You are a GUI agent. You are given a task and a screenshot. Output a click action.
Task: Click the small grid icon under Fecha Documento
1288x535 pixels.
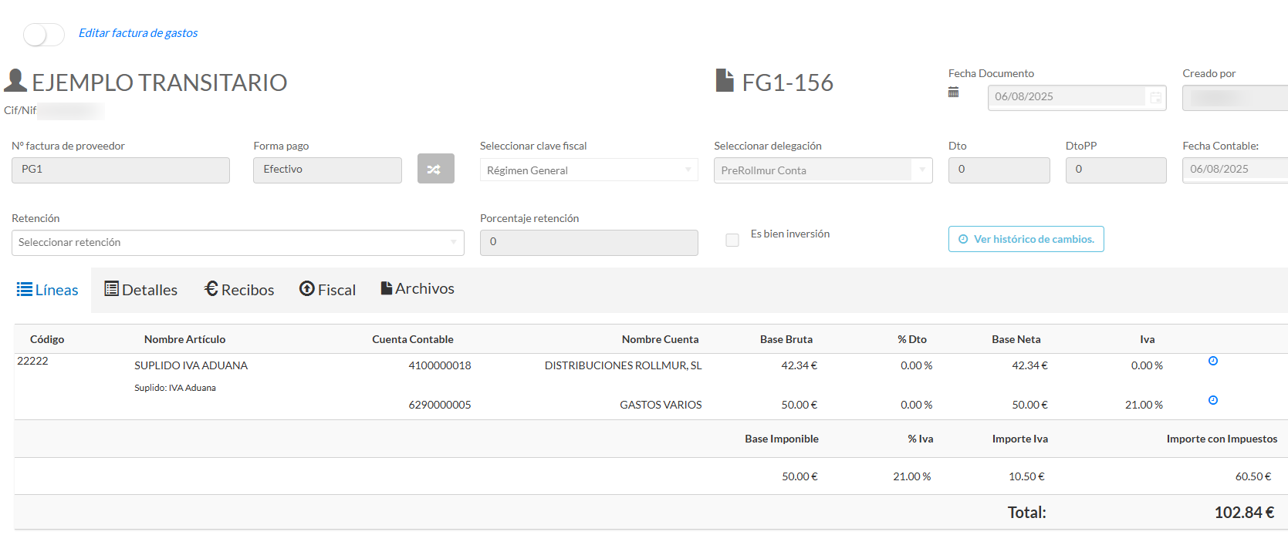(x=953, y=93)
